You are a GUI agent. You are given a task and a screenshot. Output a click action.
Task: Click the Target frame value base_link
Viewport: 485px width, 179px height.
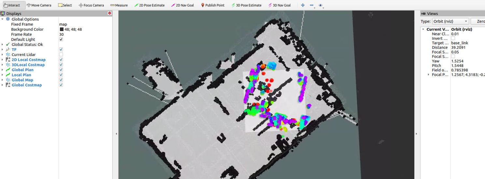click(459, 43)
